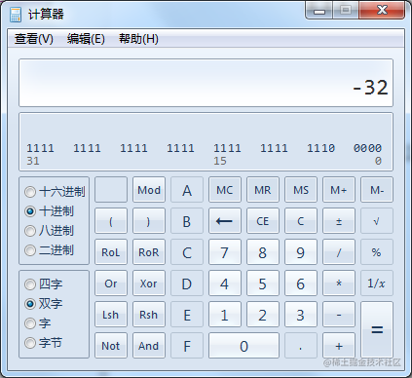Apply bitwise Or operation
This screenshot has width=412, height=378.
111,283
